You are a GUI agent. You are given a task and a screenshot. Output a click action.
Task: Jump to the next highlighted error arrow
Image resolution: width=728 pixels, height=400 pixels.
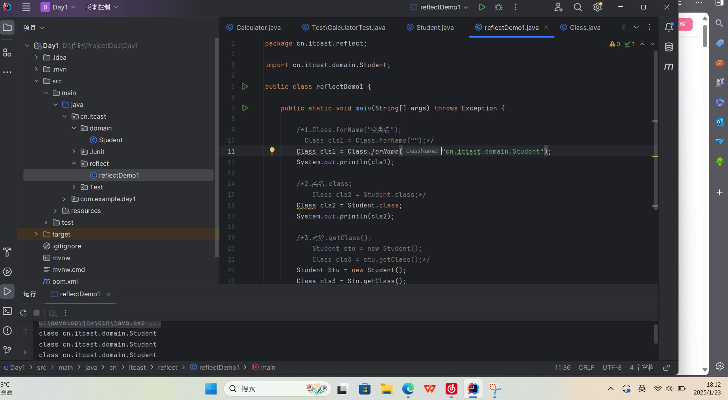tap(652, 44)
